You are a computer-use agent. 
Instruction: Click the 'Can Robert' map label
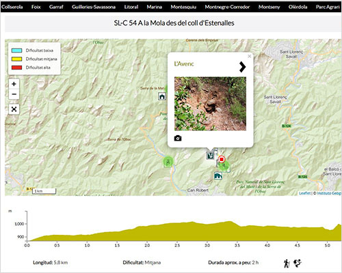click(x=198, y=190)
